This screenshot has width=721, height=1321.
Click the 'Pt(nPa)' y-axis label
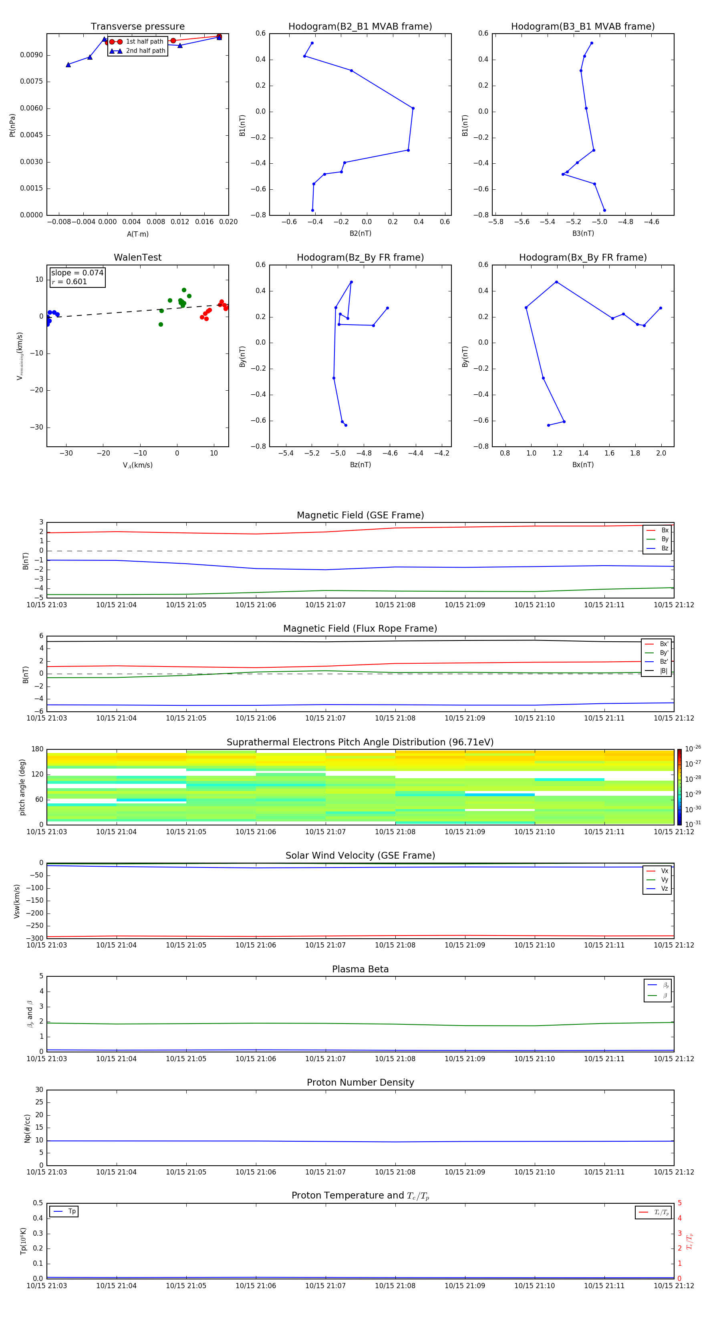pyautogui.click(x=12, y=125)
